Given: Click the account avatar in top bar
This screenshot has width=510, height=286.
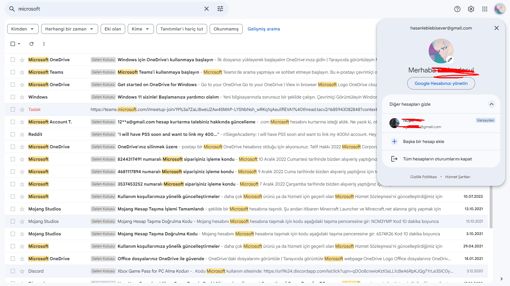Looking at the screenshot, I should tap(500, 9).
